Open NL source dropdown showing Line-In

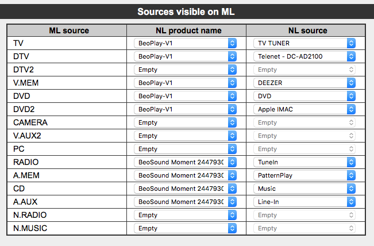(x=304, y=202)
